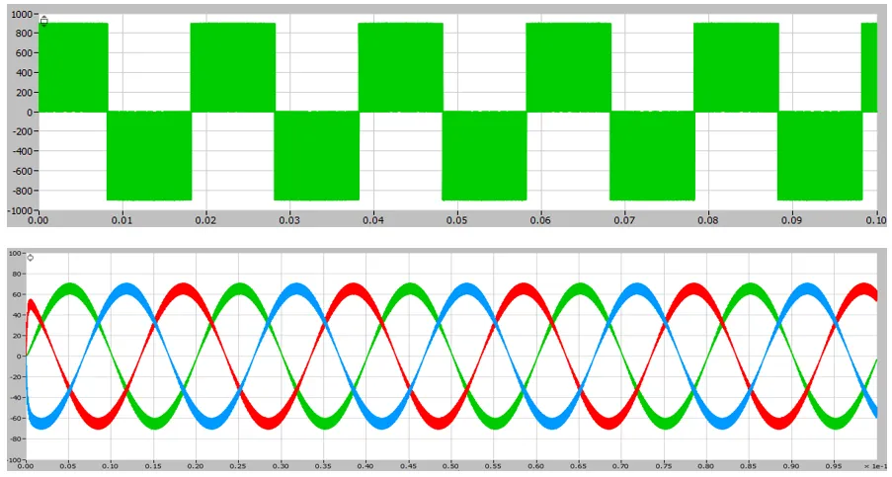Click the small icon in the lower plot's top-left corner
The height and width of the screenshot is (477, 892).
point(30,258)
